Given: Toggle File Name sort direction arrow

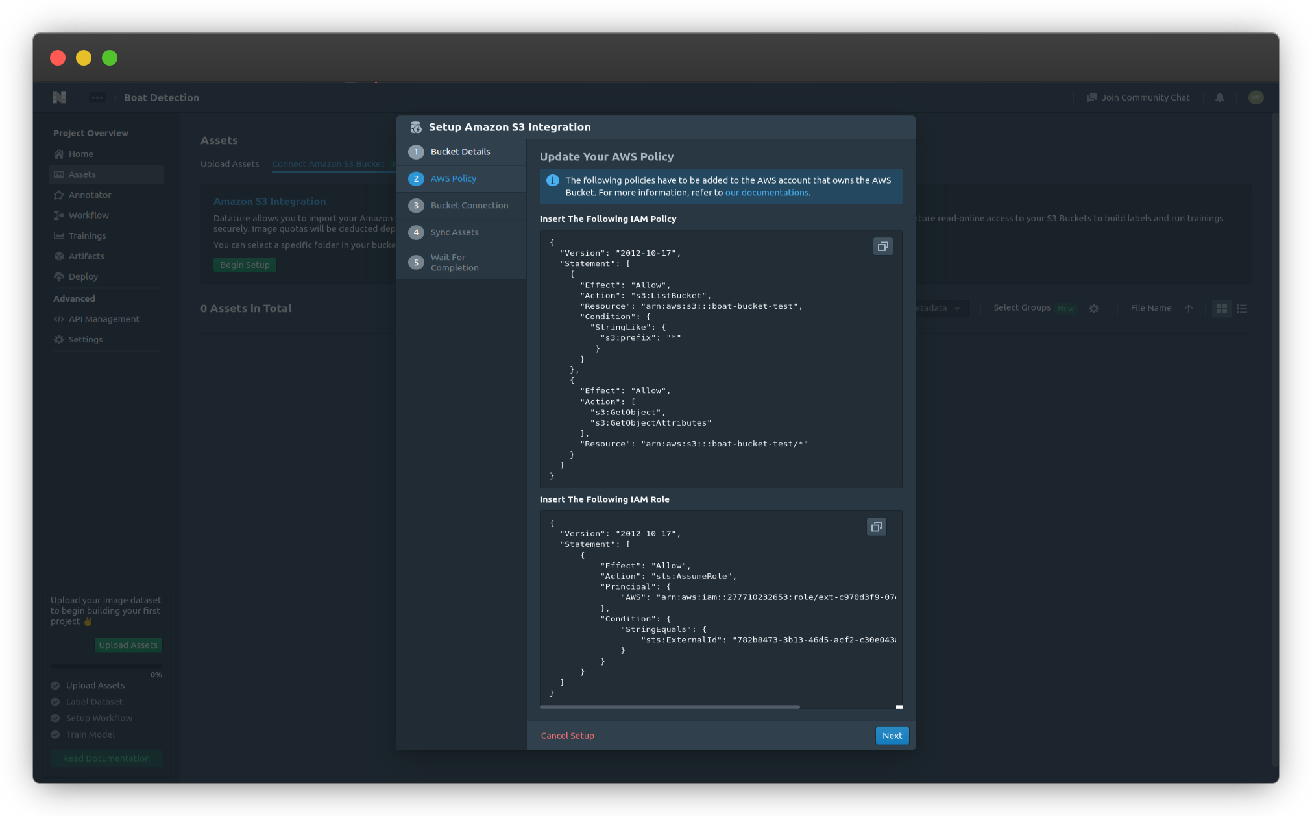Looking at the screenshot, I should click(x=1188, y=309).
